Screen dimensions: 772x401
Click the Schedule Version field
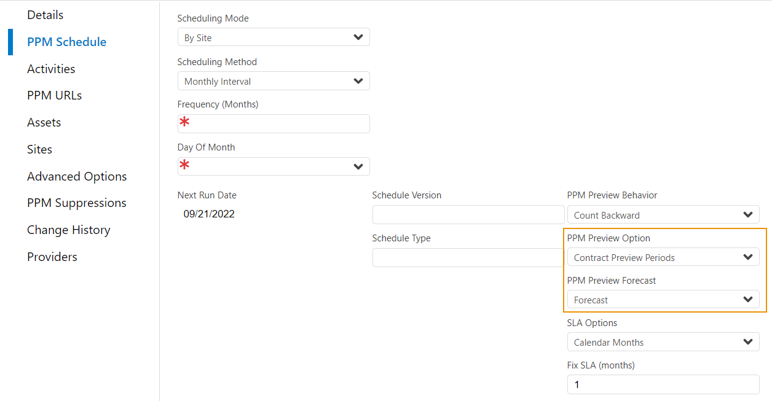click(x=468, y=215)
